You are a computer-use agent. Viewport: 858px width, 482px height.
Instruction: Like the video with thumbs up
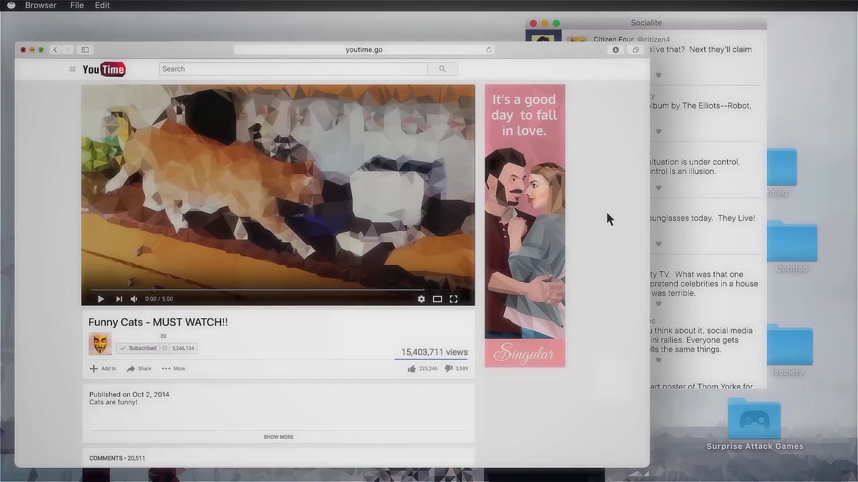coord(412,368)
